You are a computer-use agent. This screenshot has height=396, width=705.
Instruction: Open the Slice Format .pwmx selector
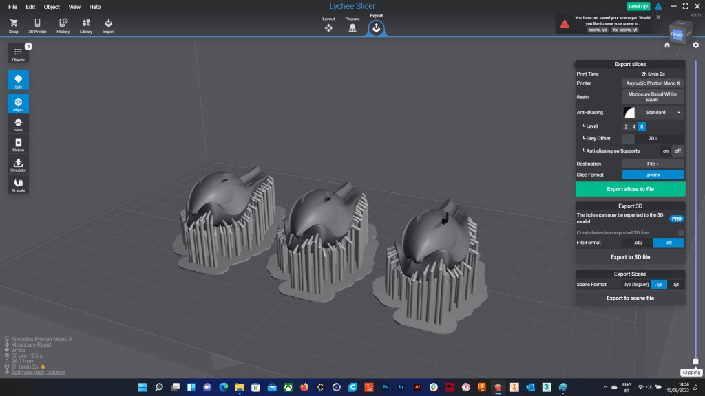coord(653,175)
